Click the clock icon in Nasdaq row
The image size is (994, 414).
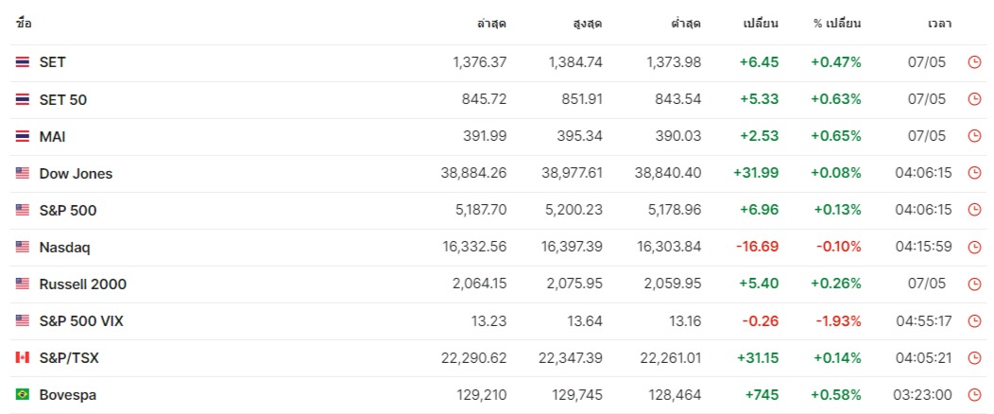tap(974, 248)
